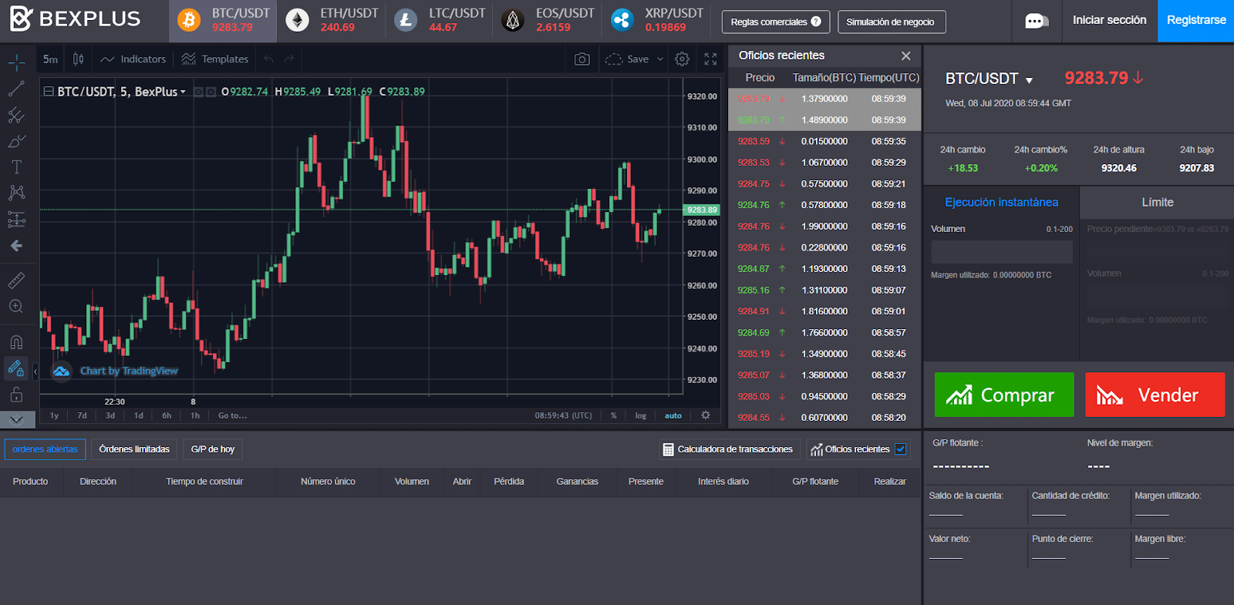
Task: Toggle percent scale on chart
Action: click(614, 415)
